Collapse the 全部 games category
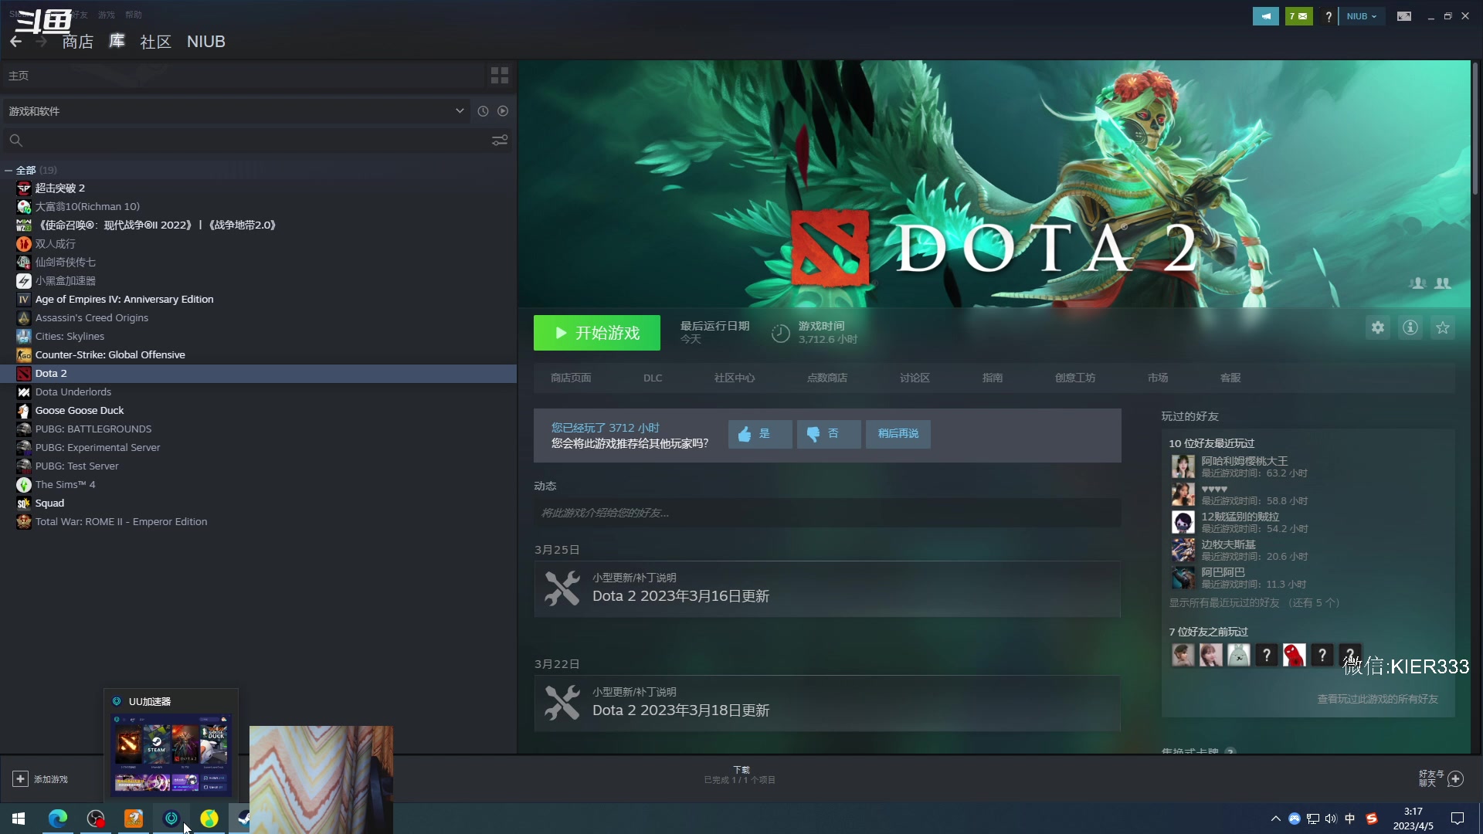Screen dimensions: 1483x834 8,171
